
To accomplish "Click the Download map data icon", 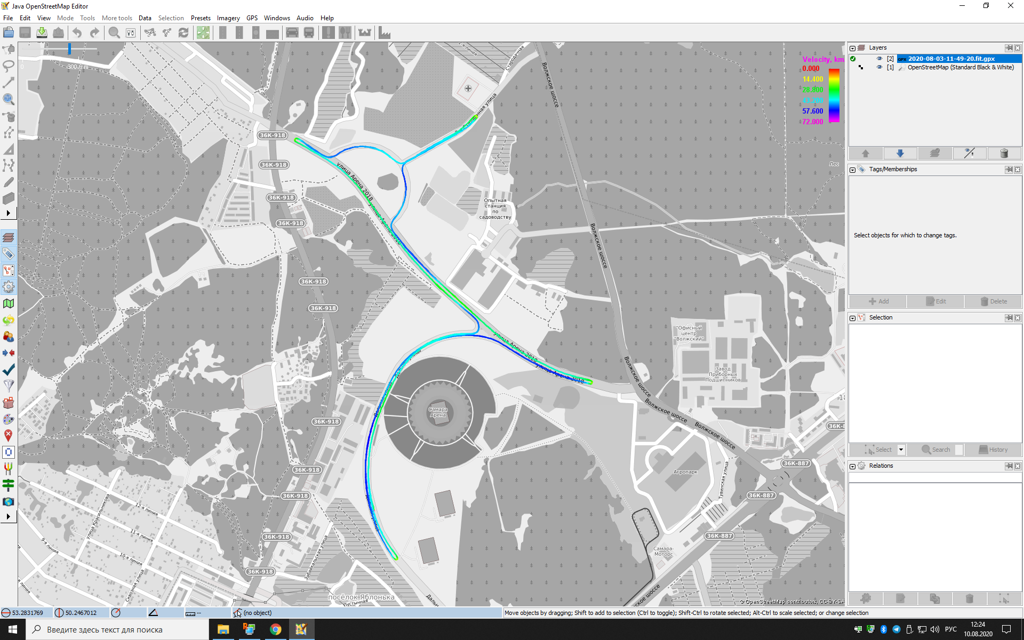I will tap(42, 33).
